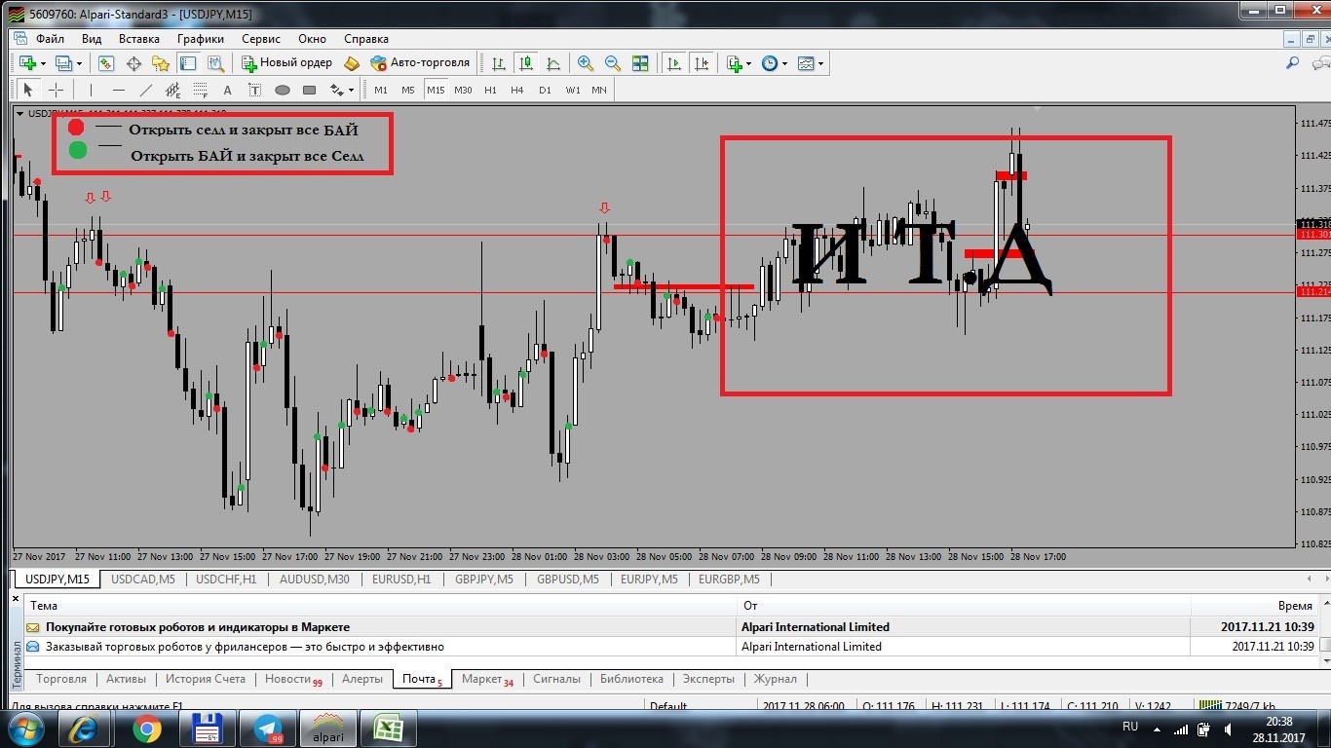
Task: Open Excel from the taskbar
Action: tap(387, 729)
